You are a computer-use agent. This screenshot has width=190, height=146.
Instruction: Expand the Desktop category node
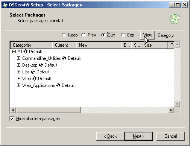(x=18, y=65)
